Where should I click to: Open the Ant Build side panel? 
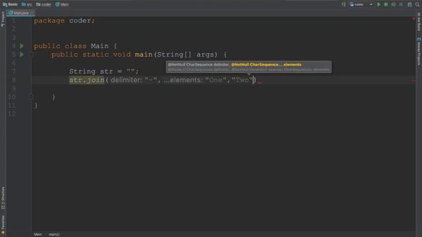419,22
